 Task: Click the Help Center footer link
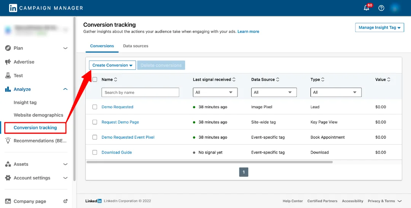(x=293, y=201)
